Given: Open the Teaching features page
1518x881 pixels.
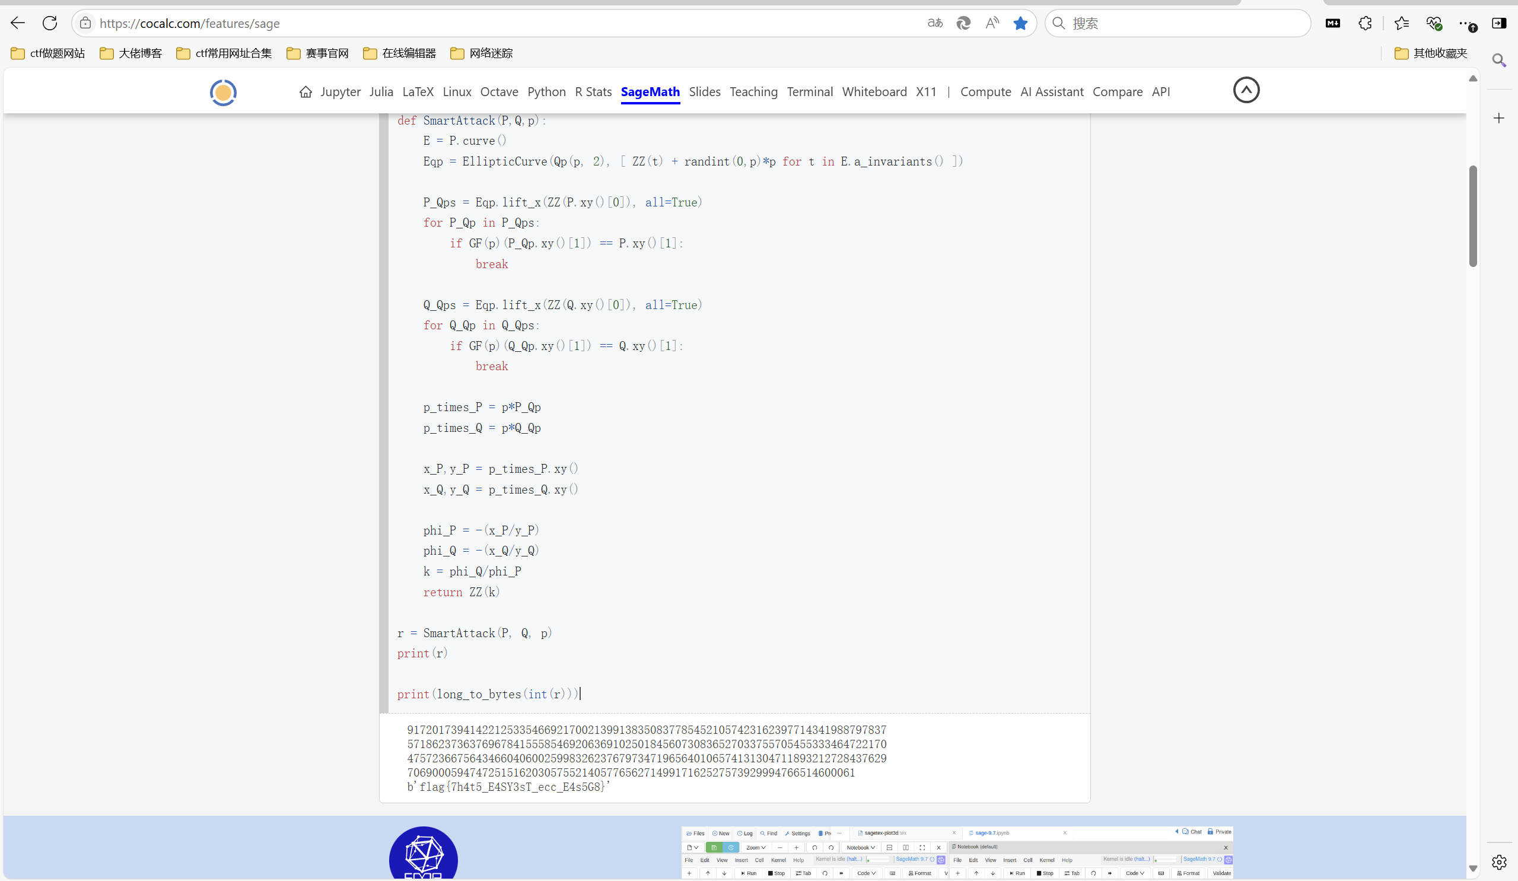Looking at the screenshot, I should pyautogui.click(x=753, y=91).
